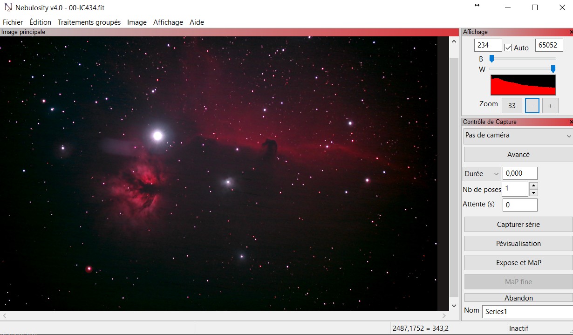Click the image vertical scrollbar up arrow
The height and width of the screenshot is (335, 573).
[454, 41]
